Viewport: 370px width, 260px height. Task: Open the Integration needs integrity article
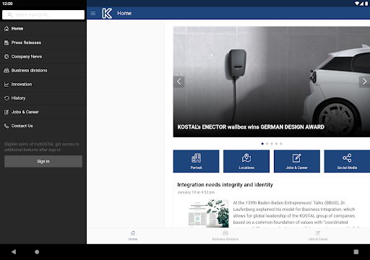[225, 185]
